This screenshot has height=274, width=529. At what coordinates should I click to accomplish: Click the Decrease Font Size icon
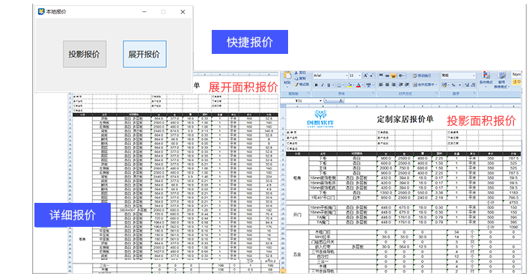[371, 76]
